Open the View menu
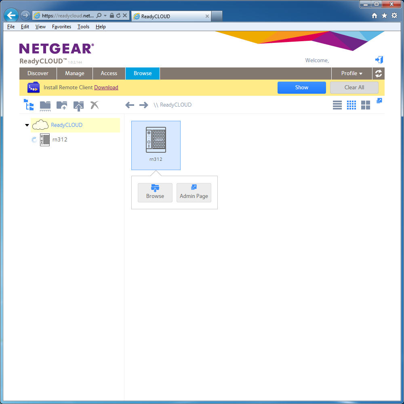Screen dimensions: 404x404 tap(40, 27)
